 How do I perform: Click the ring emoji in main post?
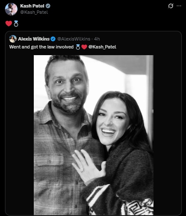(x=16, y=23)
